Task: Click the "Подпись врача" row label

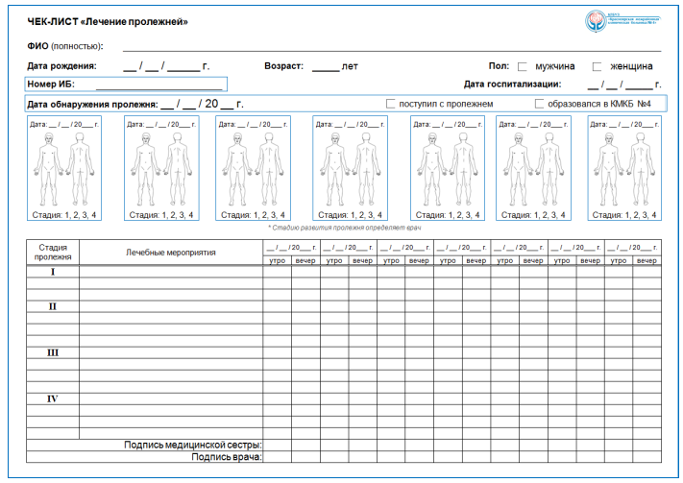Action: point(227,457)
